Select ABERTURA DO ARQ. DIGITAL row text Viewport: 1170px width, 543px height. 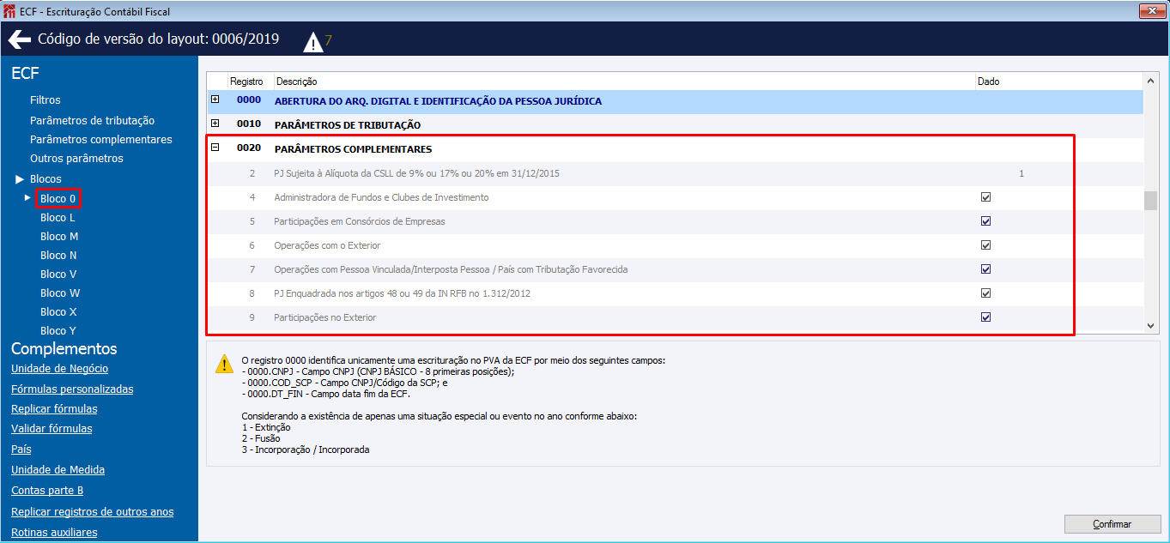(438, 101)
